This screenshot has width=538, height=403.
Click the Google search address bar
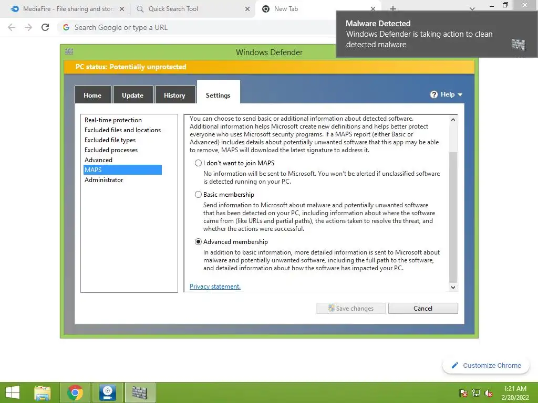tap(195, 27)
